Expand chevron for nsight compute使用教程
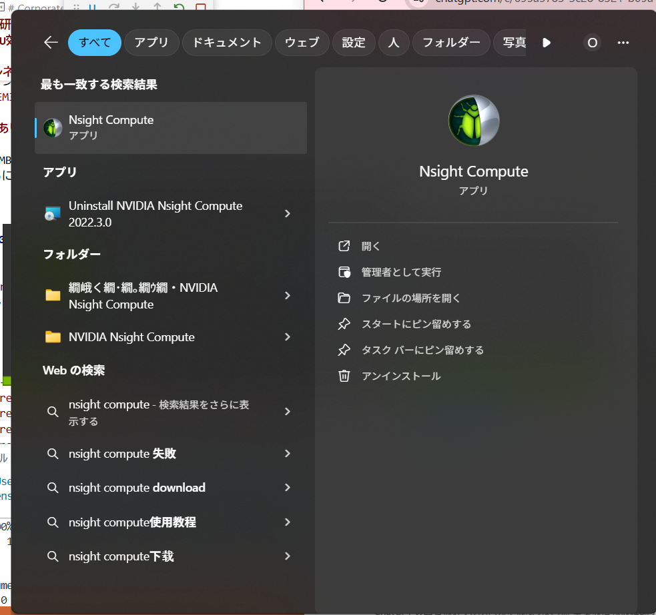Viewport: 656px width, 615px height. tap(288, 522)
